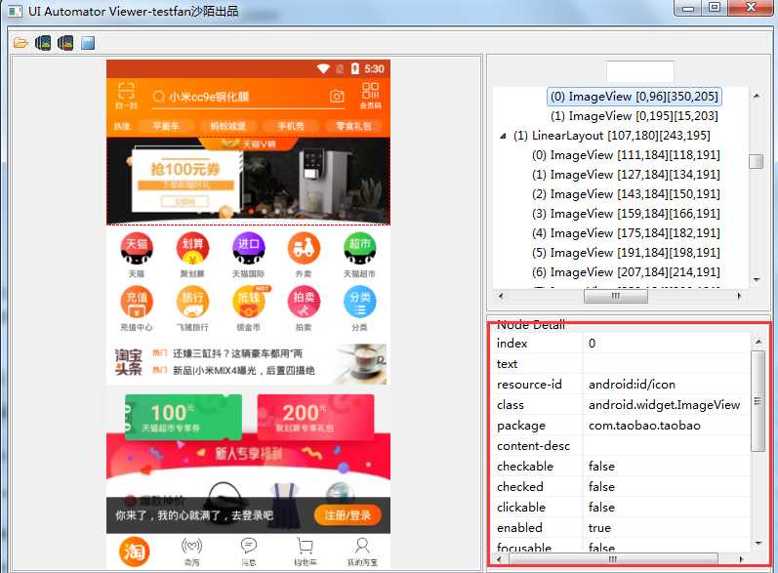Tap the first hot search tag
Viewport: 778px width, 573px height.
tap(166, 126)
